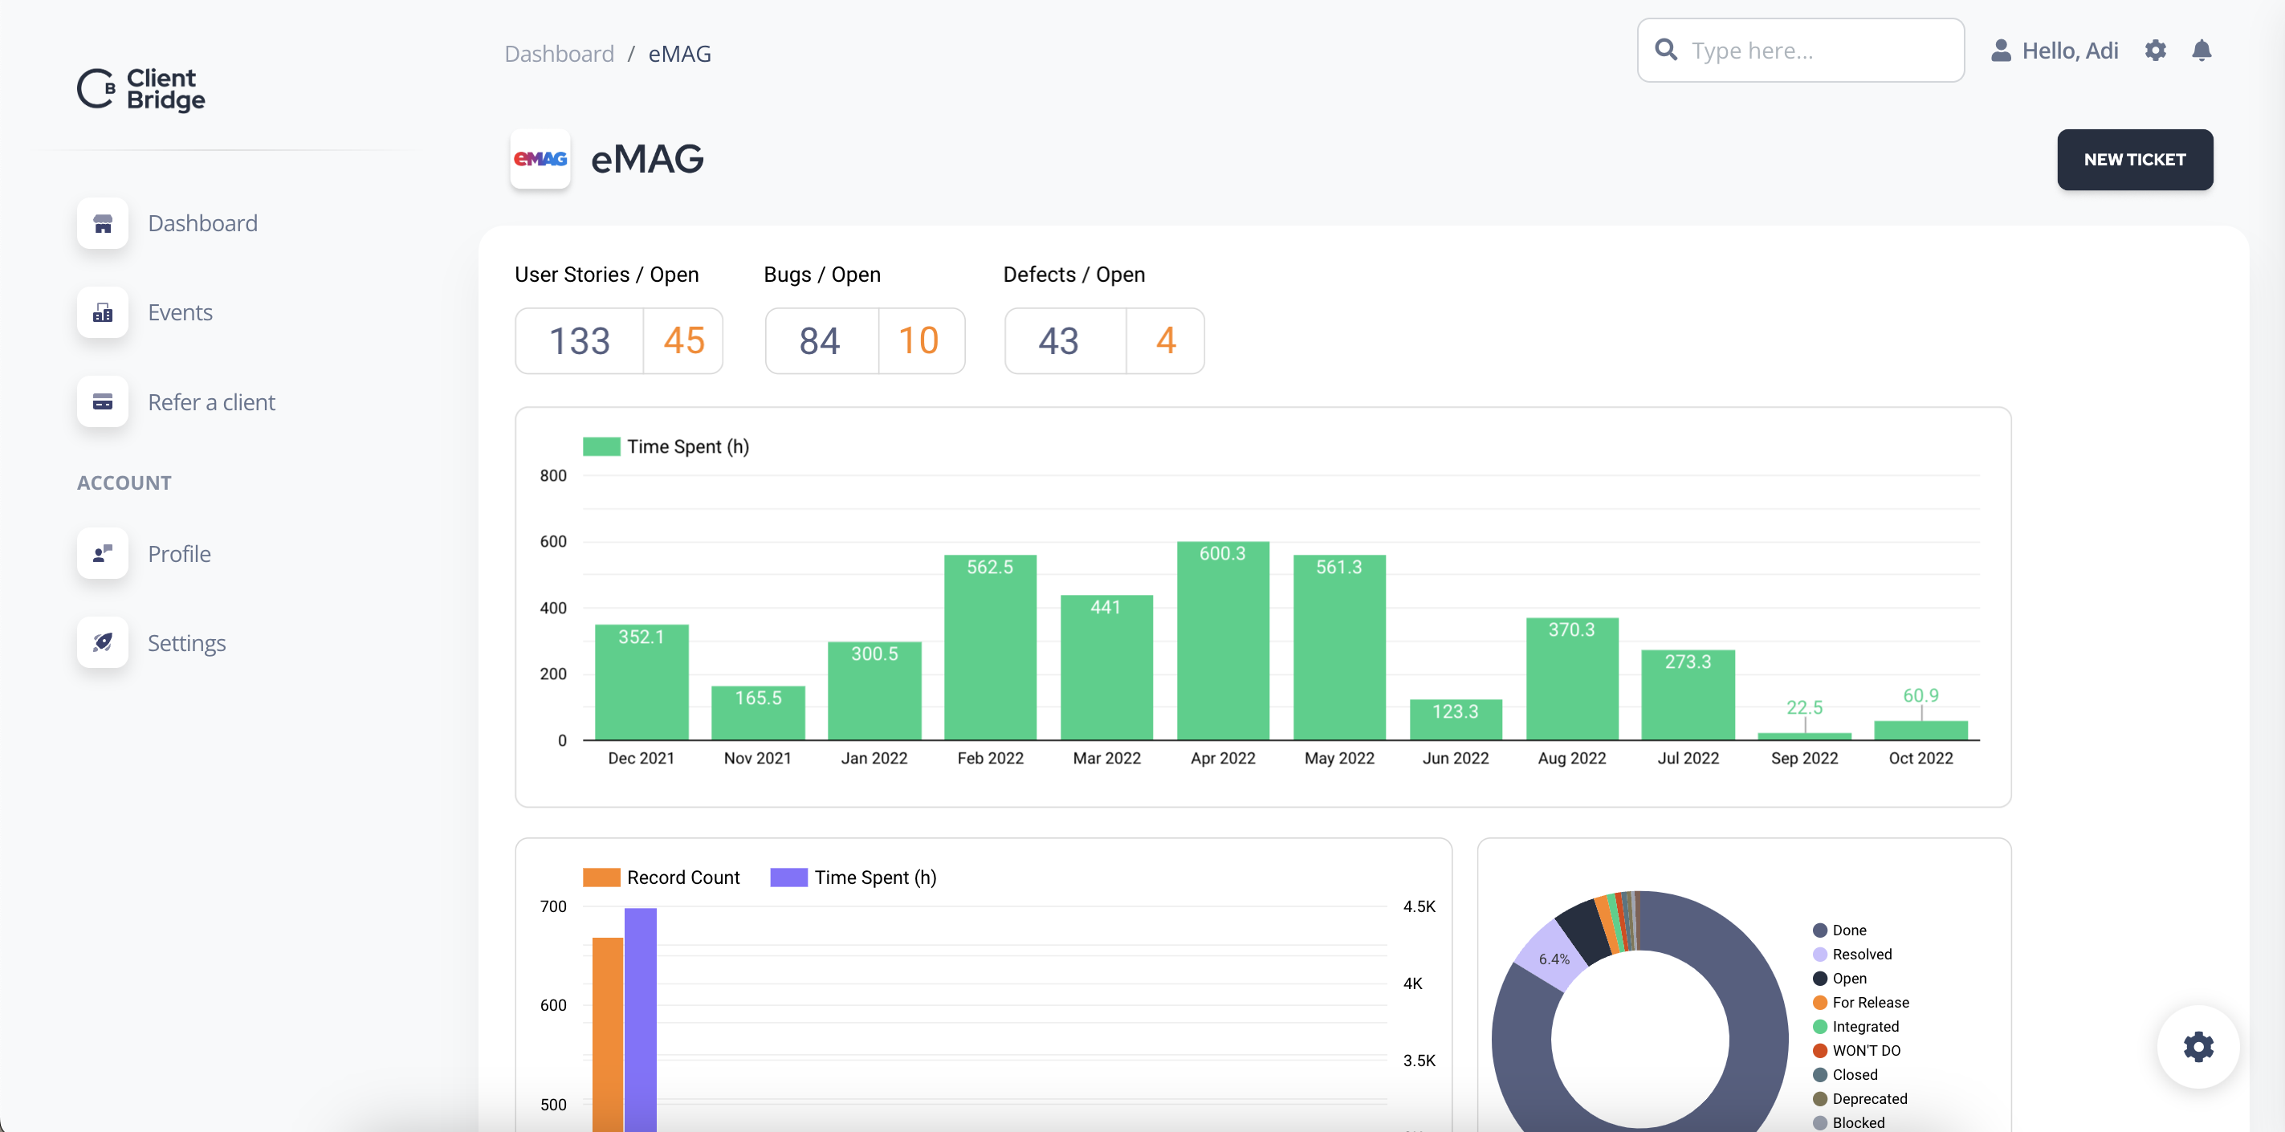Toggle the For Release legend entry
The width and height of the screenshot is (2285, 1132).
[x=1870, y=1003]
